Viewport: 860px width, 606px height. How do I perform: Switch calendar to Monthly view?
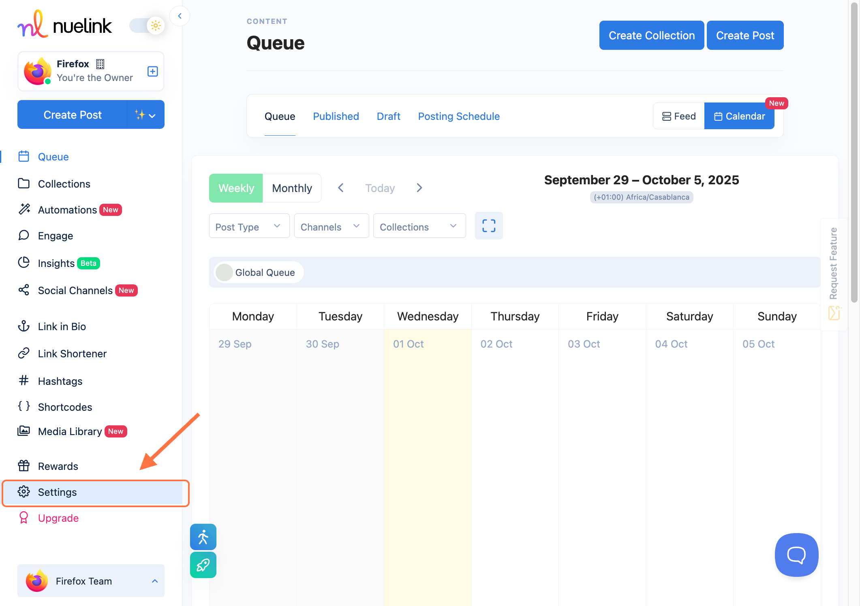pyautogui.click(x=292, y=188)
